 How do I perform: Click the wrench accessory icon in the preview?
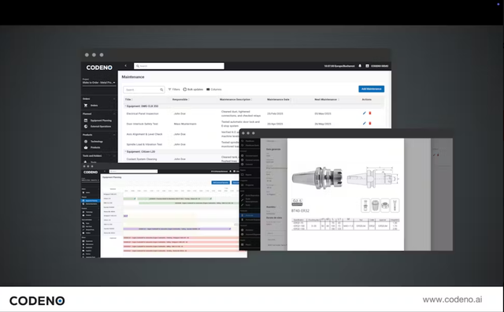395,205
